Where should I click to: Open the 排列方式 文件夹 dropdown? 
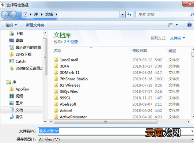point(178,38)
